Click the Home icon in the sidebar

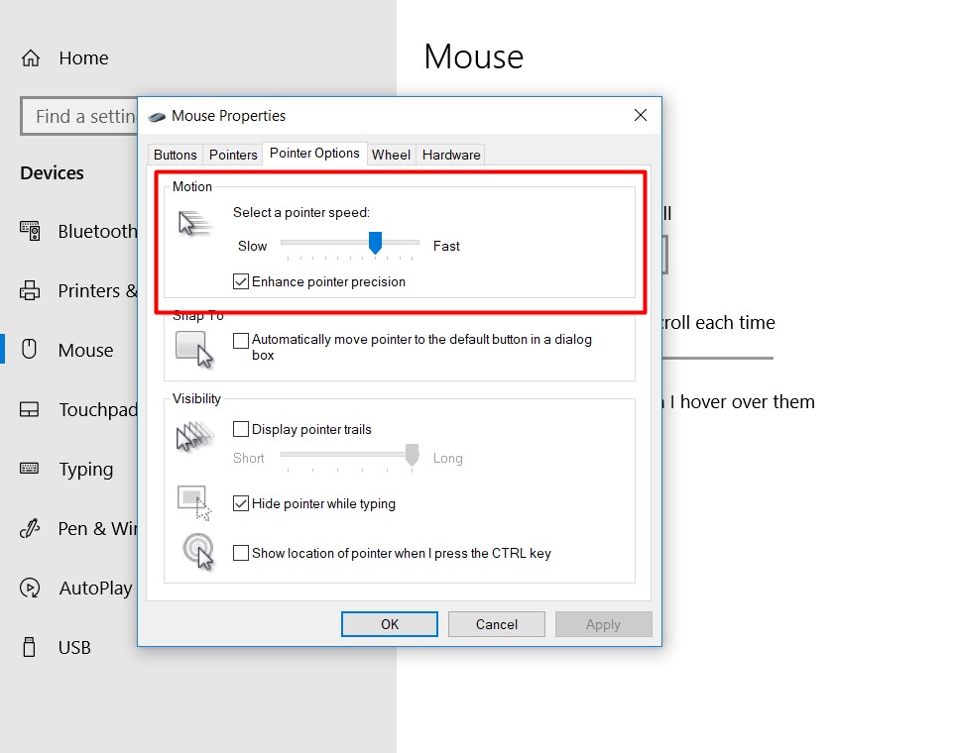[30, 57]
